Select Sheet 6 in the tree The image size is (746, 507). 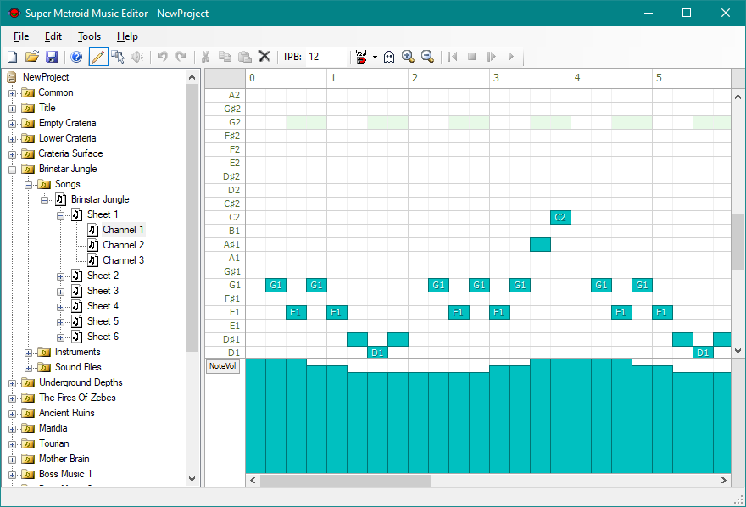point(103,337)
